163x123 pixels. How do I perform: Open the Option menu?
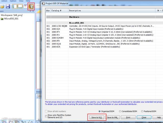click(x=13, y=1)
